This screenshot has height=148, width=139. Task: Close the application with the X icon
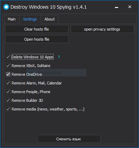coord(130,7)
